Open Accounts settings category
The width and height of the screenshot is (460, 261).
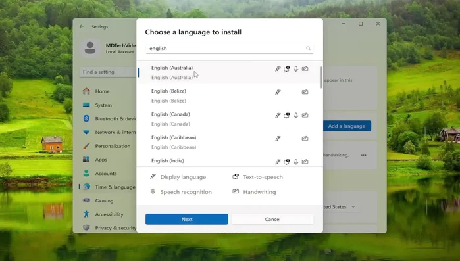coord(105,174)
